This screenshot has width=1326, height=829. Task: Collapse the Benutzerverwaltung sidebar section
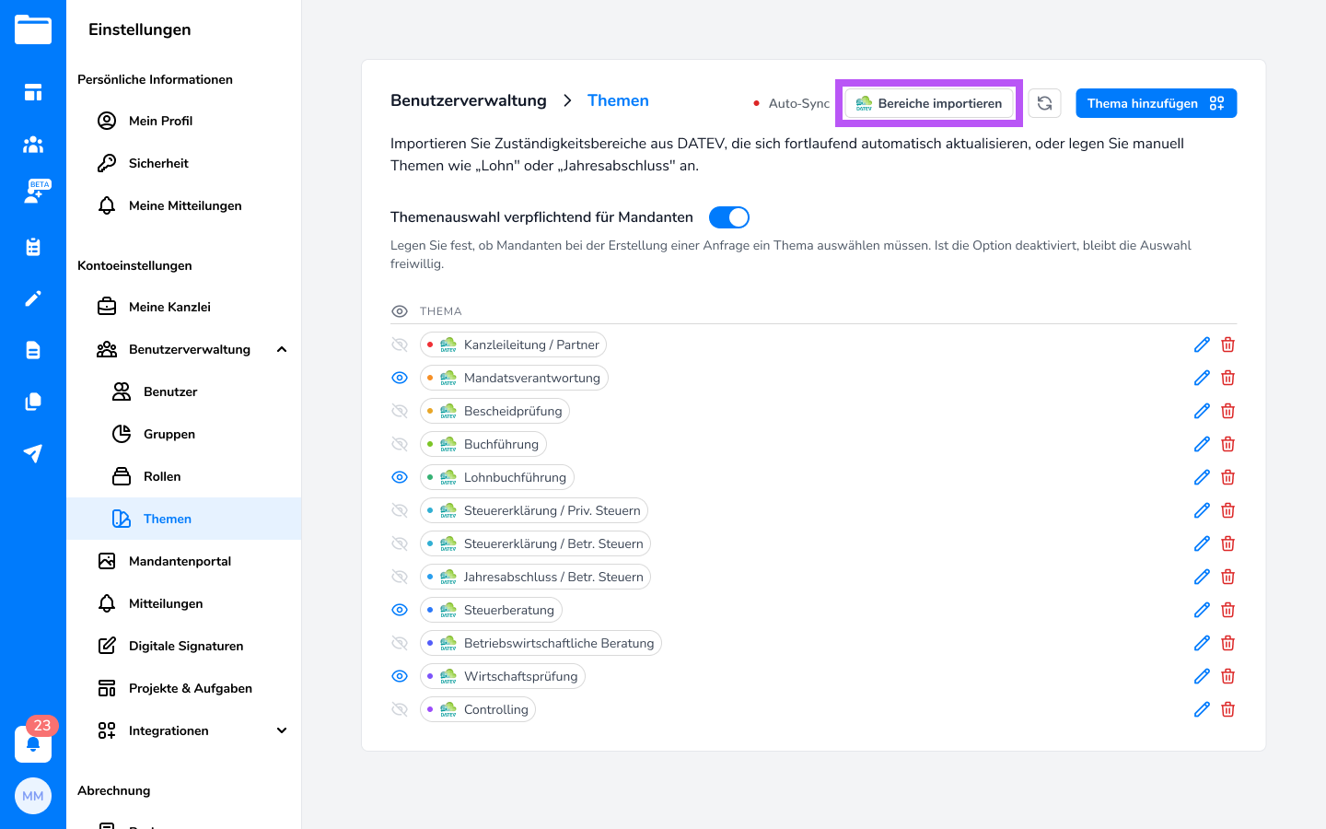tap(282, 349)
